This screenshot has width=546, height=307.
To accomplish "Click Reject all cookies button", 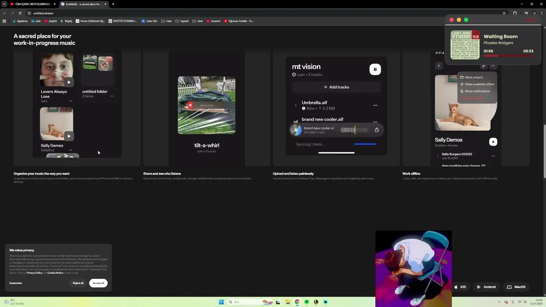I will (x=78, y=283).
